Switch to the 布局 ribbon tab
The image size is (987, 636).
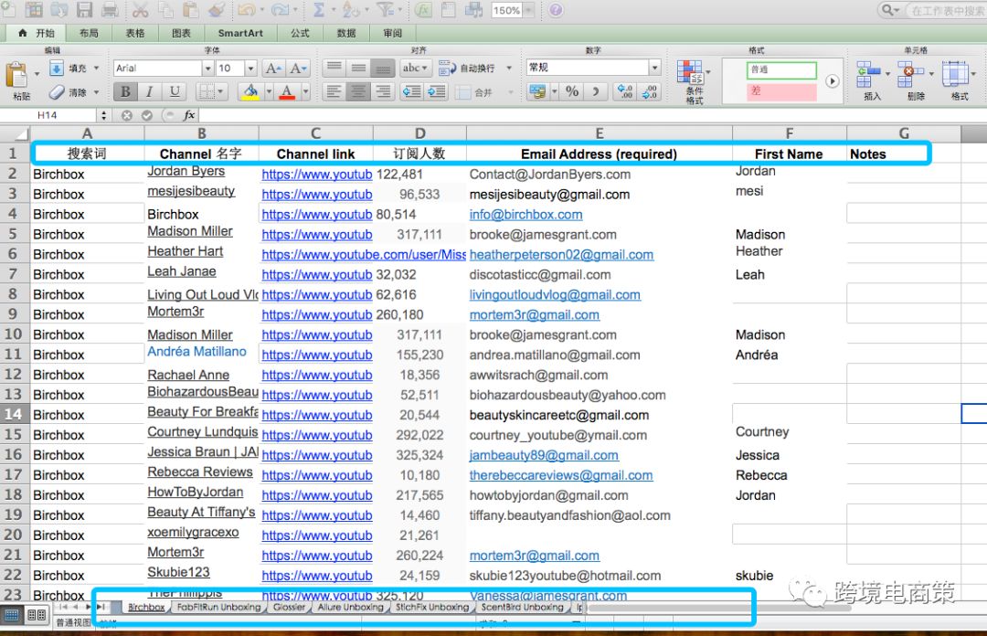(x=89, y=33)
